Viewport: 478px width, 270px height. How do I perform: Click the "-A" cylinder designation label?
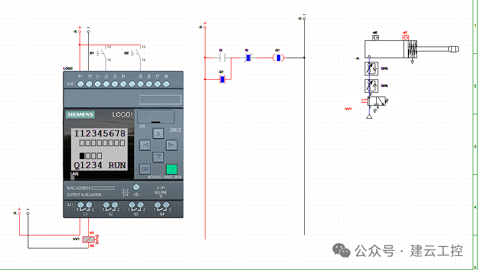pos(358,58)
